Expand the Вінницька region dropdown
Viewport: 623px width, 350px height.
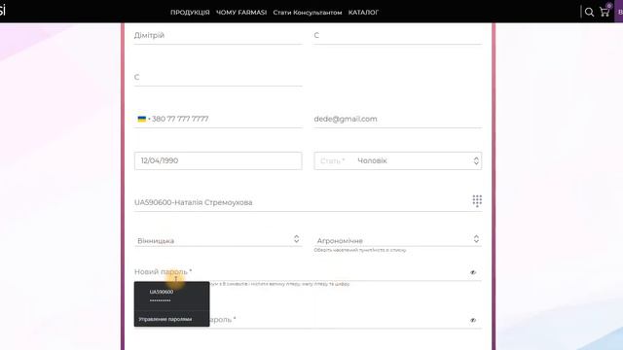coord(218,240)
